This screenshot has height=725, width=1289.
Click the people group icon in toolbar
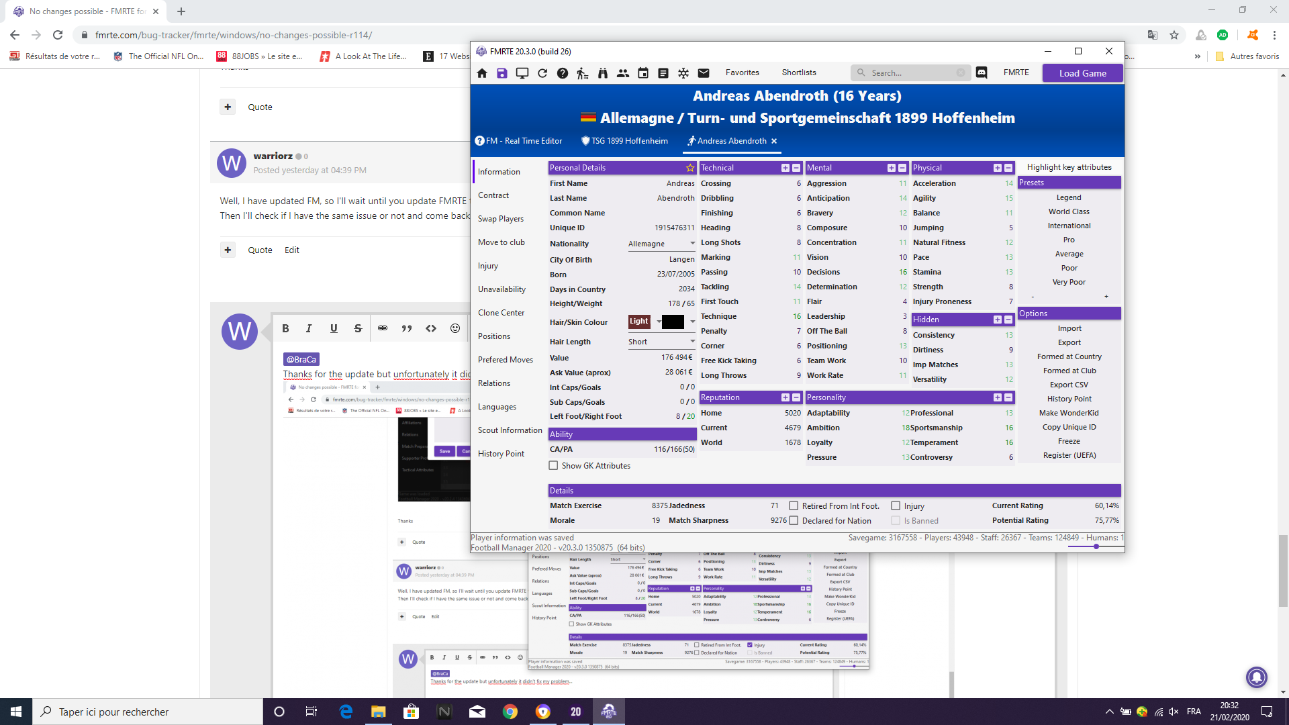(623, 73)
